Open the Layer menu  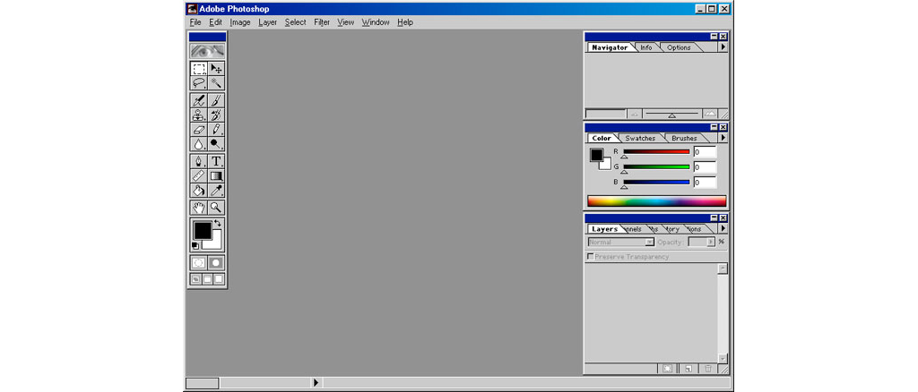point(267,22)
